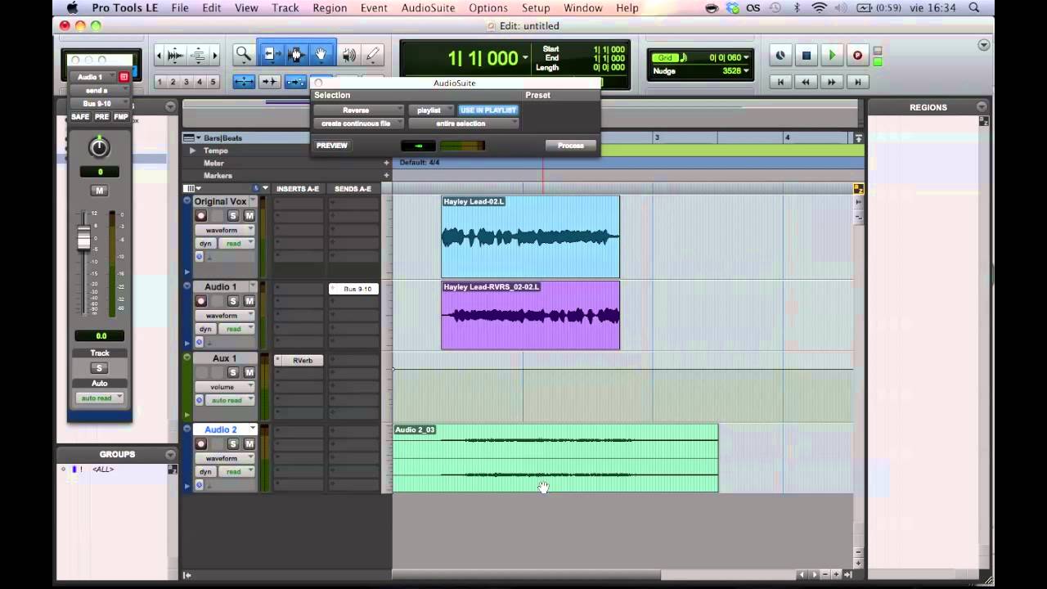Click the MIDI zoom icon

click(198, 56)
